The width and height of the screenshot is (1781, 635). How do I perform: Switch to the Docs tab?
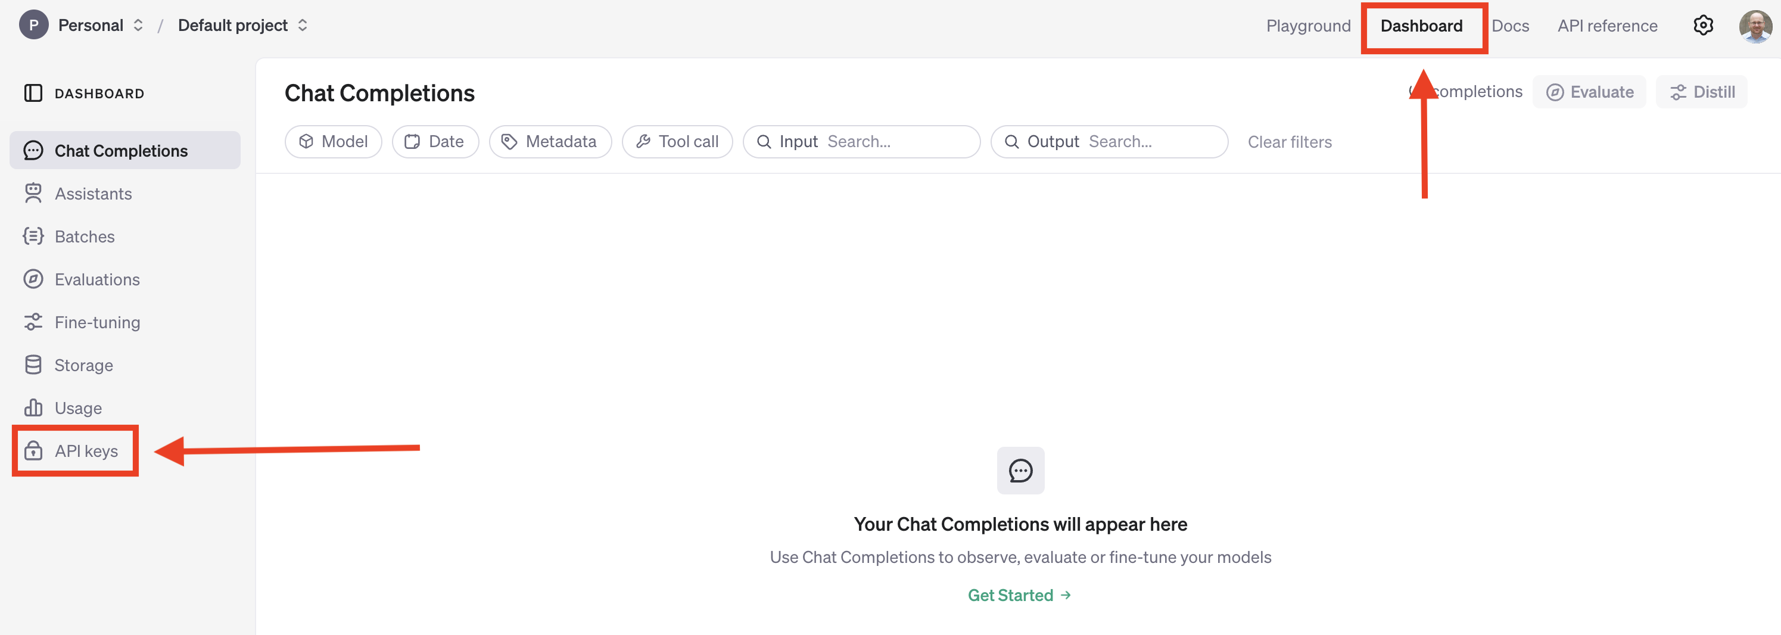[x=1510, y=26]
